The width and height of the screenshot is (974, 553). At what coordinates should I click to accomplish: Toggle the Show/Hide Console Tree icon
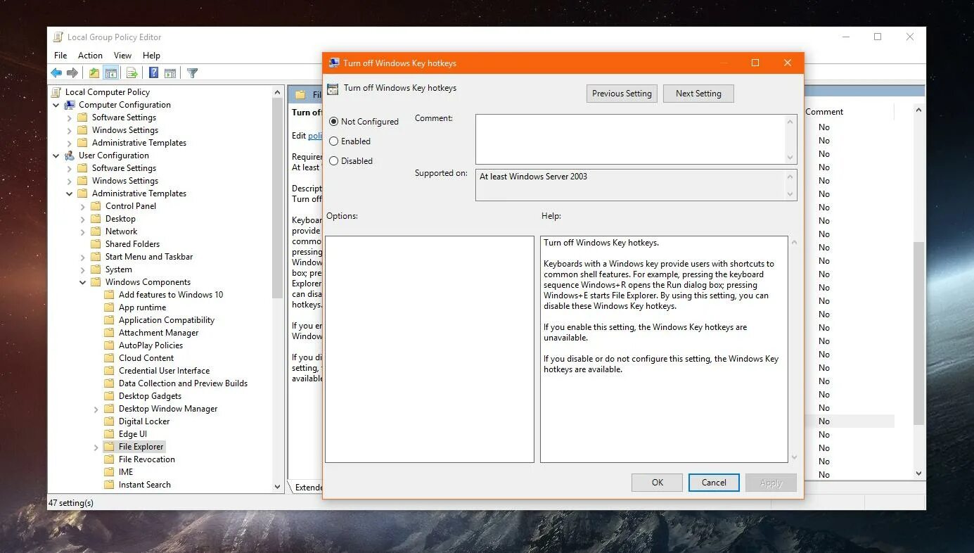click(111, 72)
